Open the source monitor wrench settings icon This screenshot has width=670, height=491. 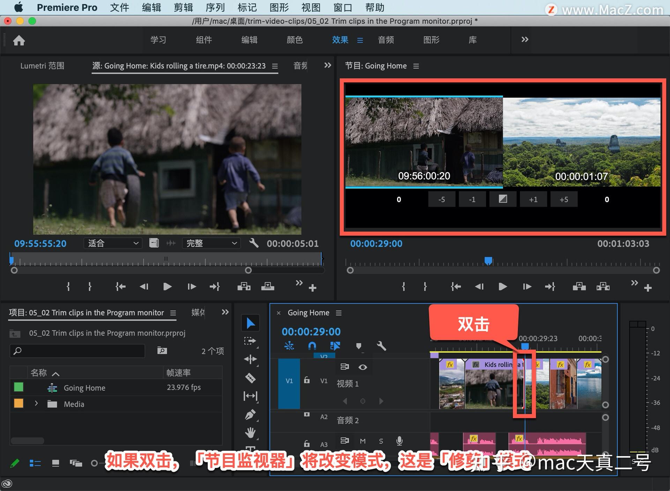point(254,243)
